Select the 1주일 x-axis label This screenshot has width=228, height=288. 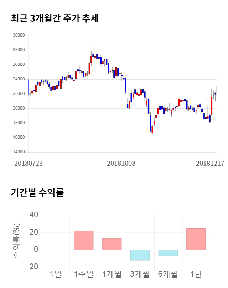84,274
